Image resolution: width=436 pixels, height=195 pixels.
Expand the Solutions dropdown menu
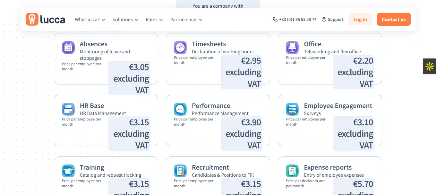tap(125, 20)
